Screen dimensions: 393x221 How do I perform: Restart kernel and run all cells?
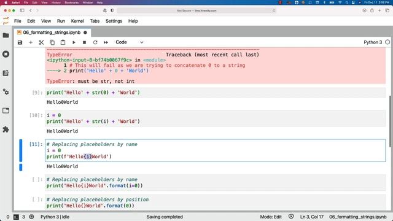click(x=106, y=42)
